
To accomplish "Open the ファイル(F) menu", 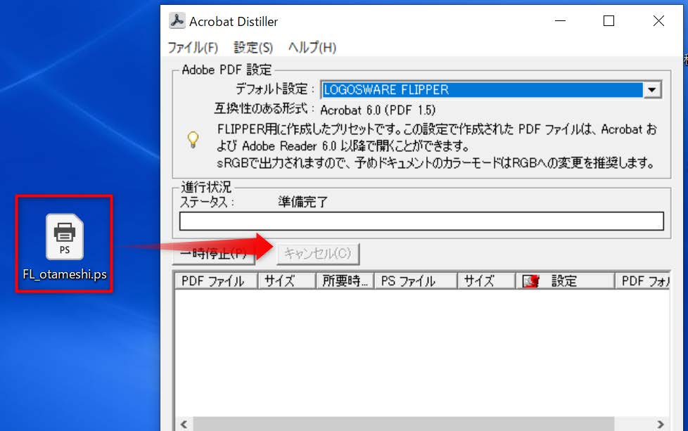I will (x=193, y=47).
